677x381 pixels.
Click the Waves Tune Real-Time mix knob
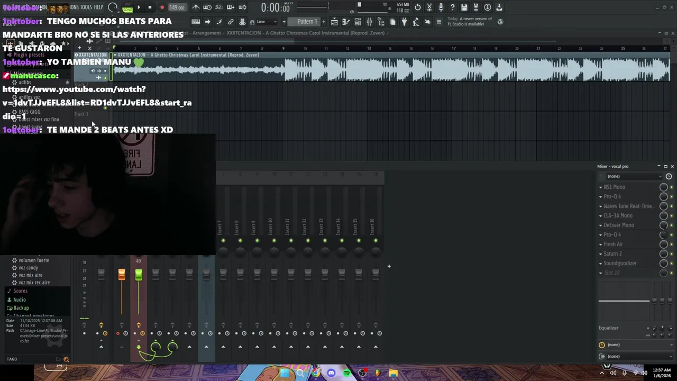pyautogui.click(x=663, y=206)
